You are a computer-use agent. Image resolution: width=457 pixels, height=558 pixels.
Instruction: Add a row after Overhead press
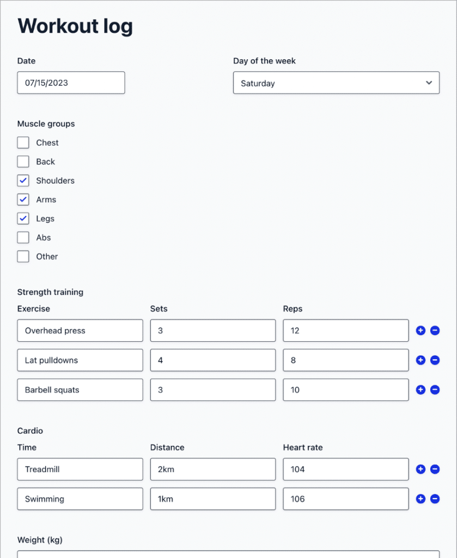click(x=421, y=331)
